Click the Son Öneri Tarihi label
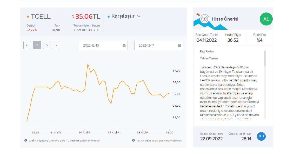 (207, 35)
